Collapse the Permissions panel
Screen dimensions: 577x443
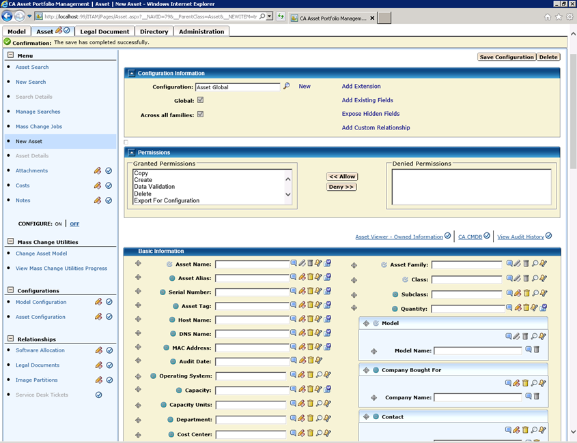pos(131,153)
